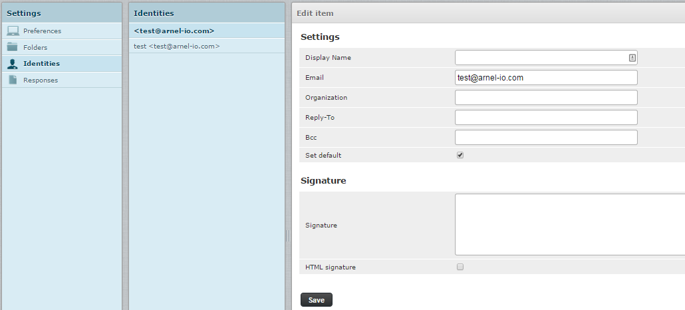Image resolution: width=685 pixels, height=310 pixels.
Task: Click the Preferences monitor icon
Action: (x=13, y=31)
